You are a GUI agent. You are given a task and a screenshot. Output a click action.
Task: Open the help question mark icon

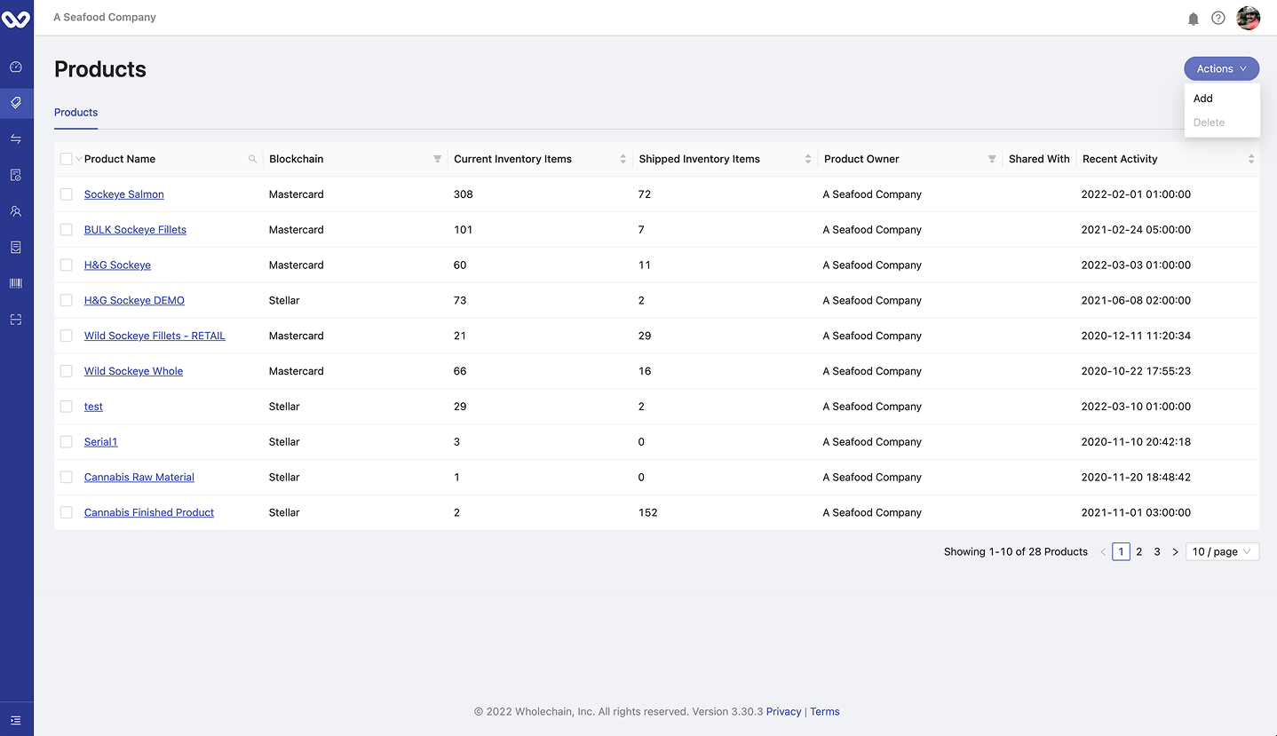pos(1218,18)
